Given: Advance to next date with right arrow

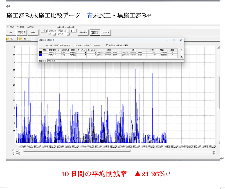Looking at the screenshot, I should pyautogui.click(x=72, y=31).
